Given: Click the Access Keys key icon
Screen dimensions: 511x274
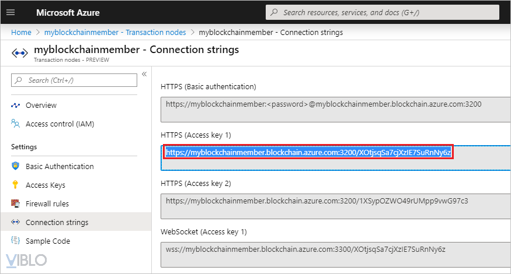Looking at the screenshot, I should [x=16, y=185].
